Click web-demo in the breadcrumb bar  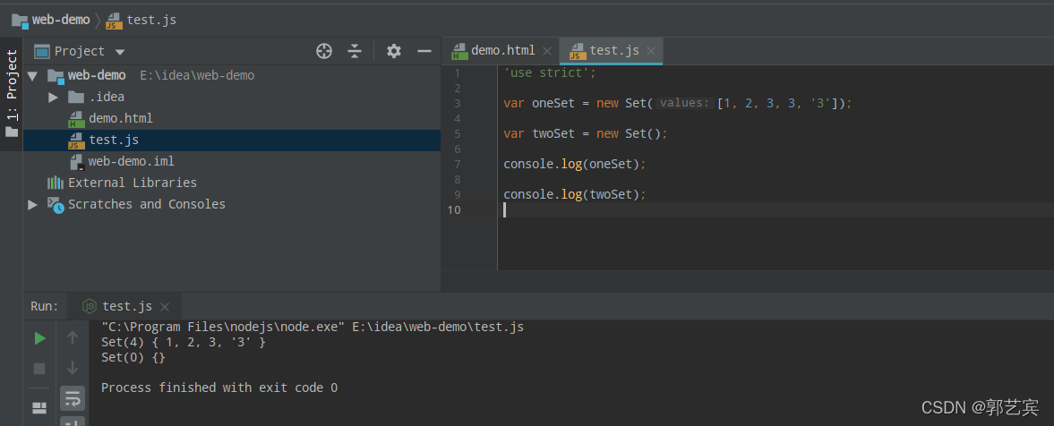(x=51, y=20)
